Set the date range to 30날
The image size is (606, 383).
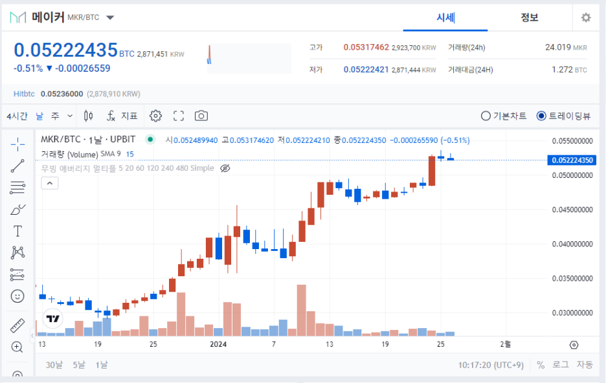54,365
